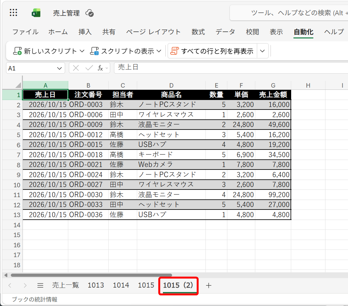348x306 pixels.
Task: Click the insert function fx icon
Action: 100,68
